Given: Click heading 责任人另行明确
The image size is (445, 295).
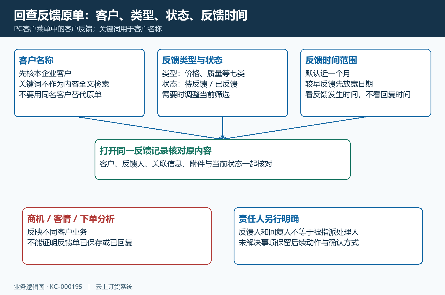Looking at the screenshot, I should point(269,219).
